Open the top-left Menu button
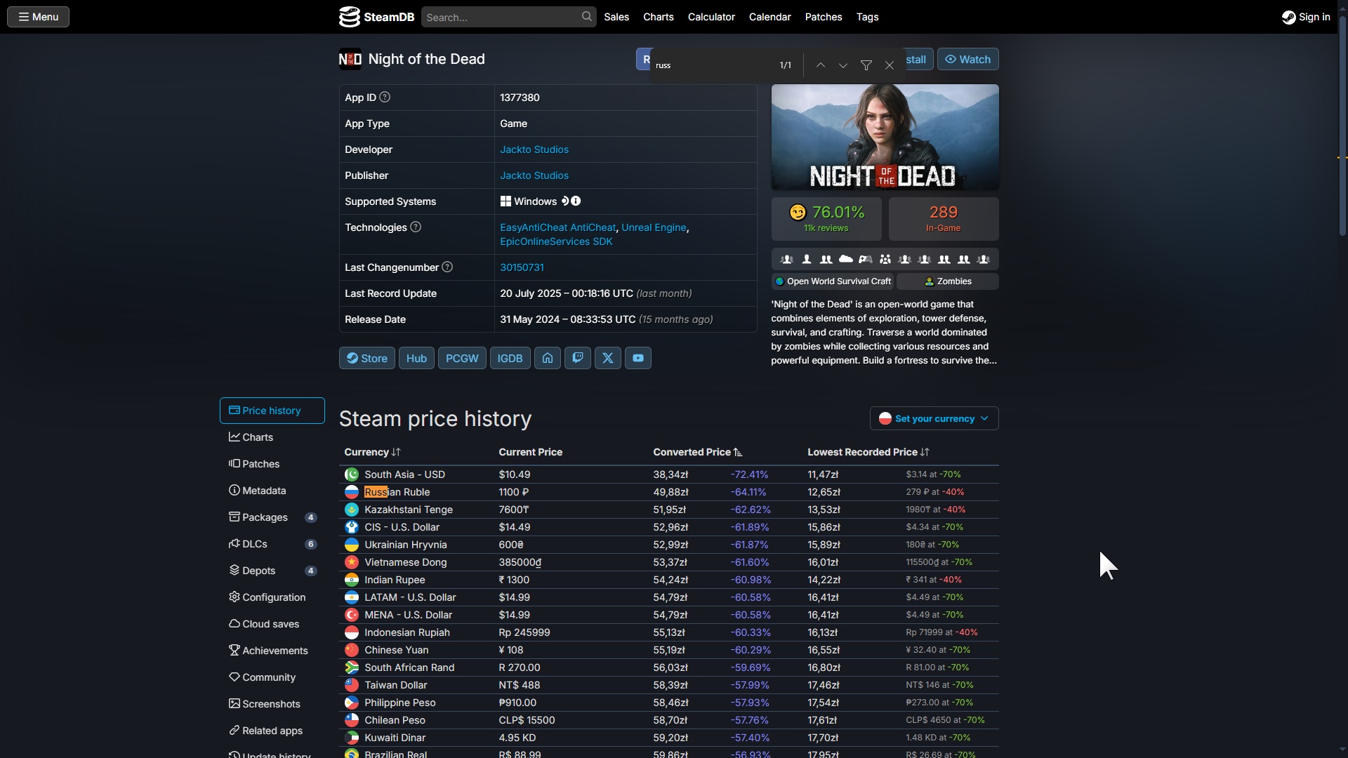Viewport: 1348px width, 758px height. coord(38,17)
